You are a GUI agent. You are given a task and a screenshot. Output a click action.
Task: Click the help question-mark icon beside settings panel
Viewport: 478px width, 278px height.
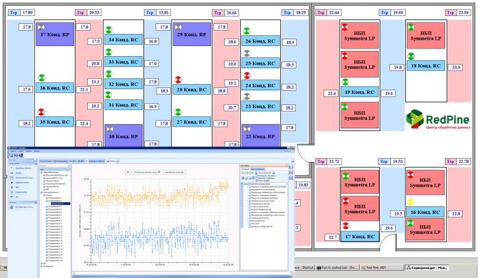coord(291,178)
